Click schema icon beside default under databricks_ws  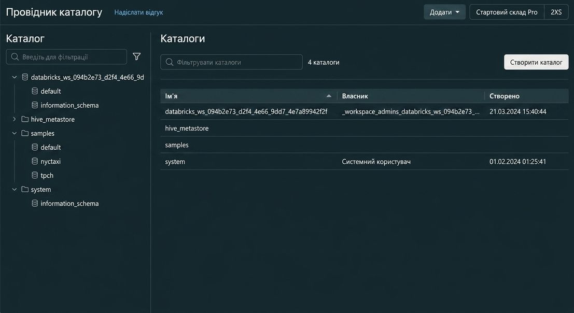tap(35, 91)
